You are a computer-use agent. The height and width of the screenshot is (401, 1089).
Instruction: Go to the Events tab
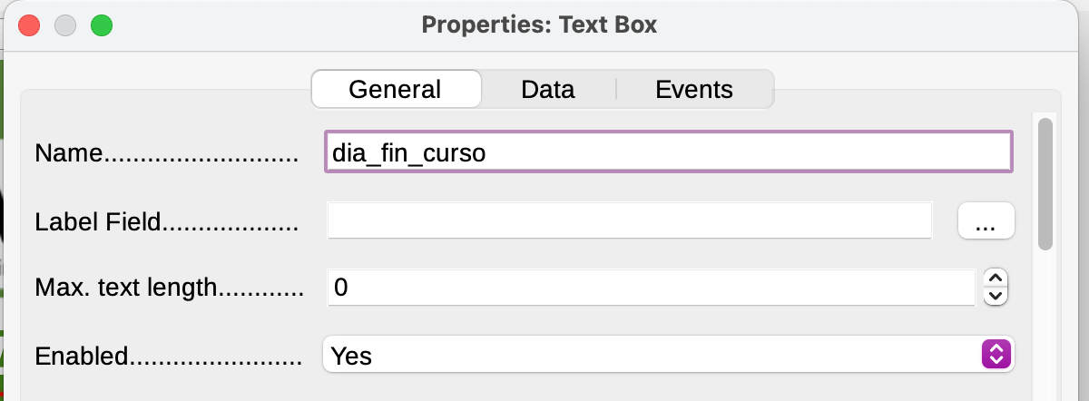694,89
